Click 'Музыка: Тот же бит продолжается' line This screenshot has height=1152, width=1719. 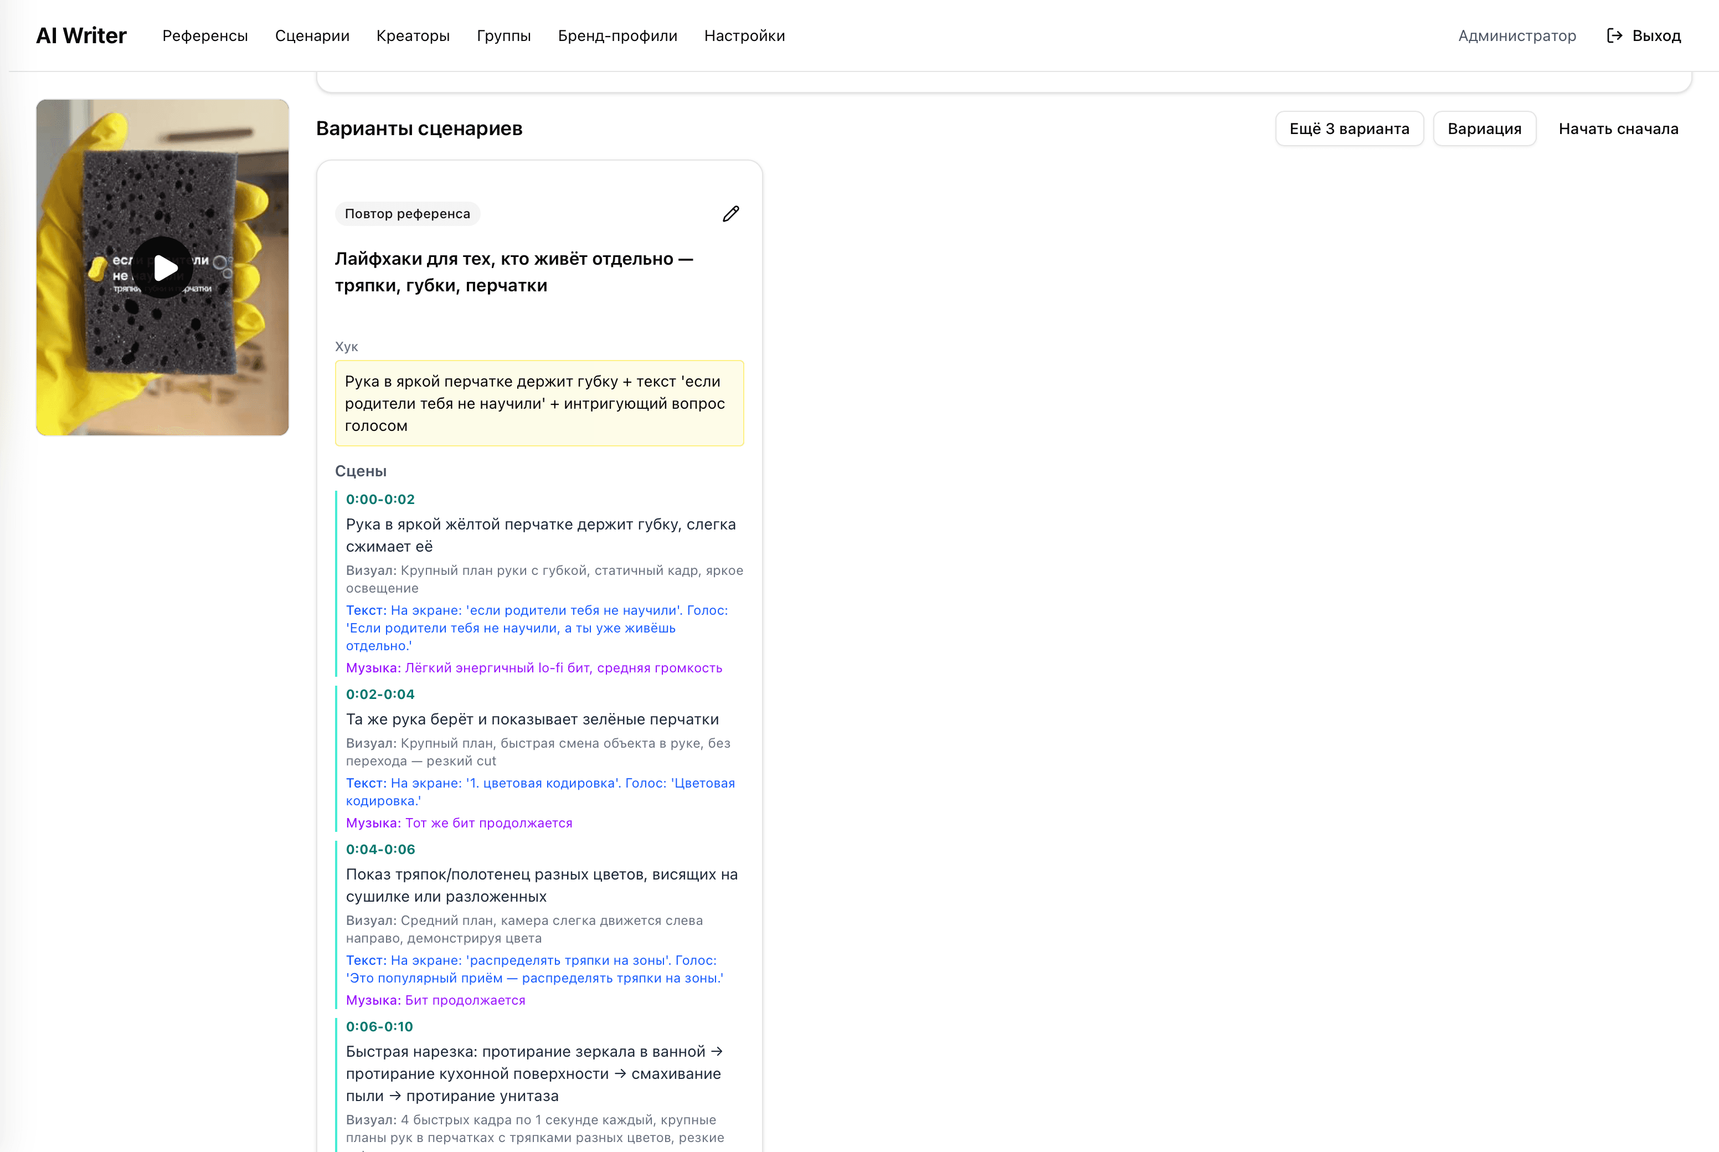coord(459,823)
